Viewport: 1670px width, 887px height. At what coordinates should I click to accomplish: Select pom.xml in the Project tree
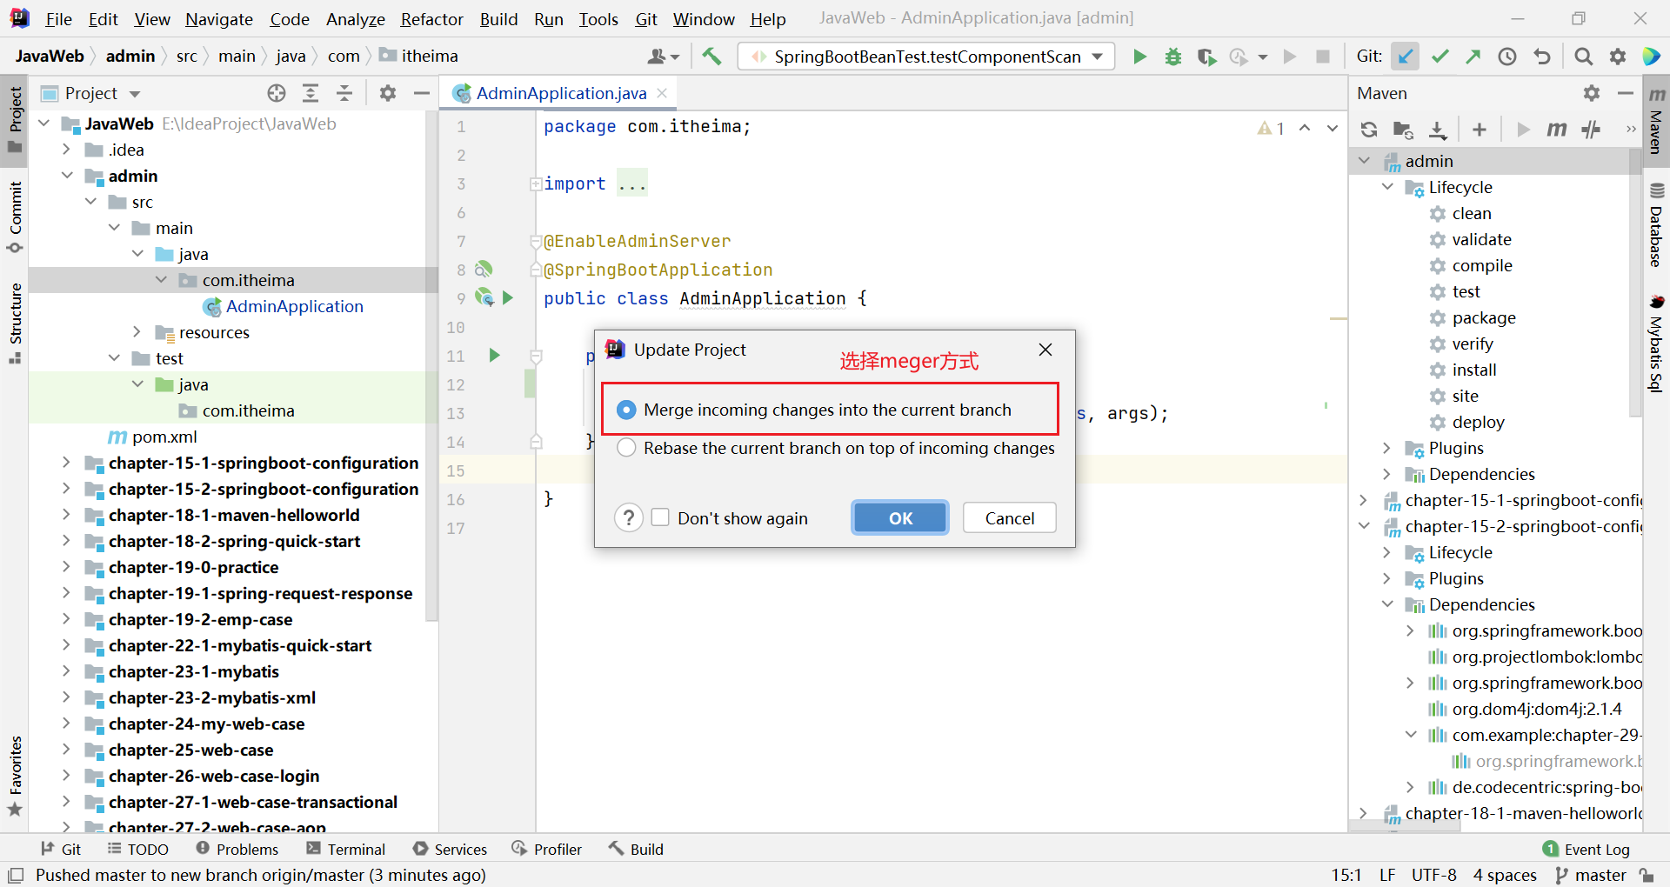164,437
